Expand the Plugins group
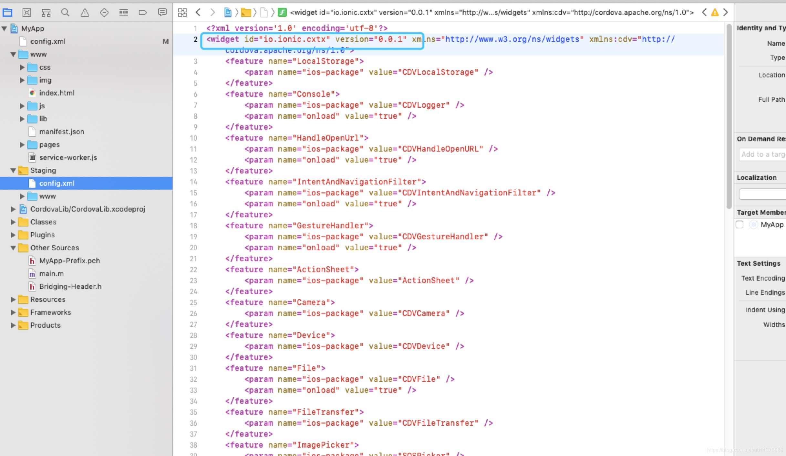Screen dimensions: 786x456 (x=13, y=235)
